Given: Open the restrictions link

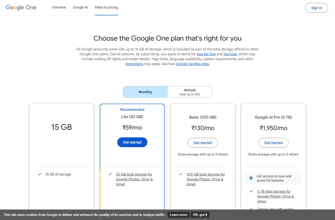Looking at the screenshot, I should [x=134, y=64].
